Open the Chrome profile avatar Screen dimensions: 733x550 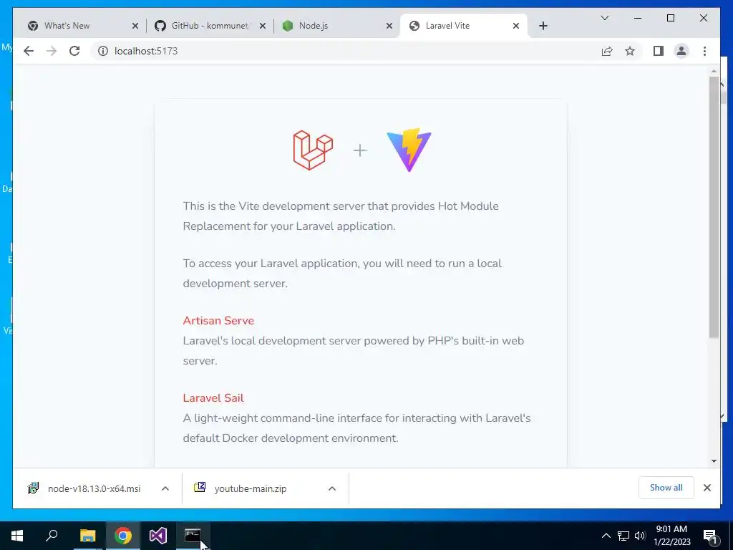(x=681, y=51)
